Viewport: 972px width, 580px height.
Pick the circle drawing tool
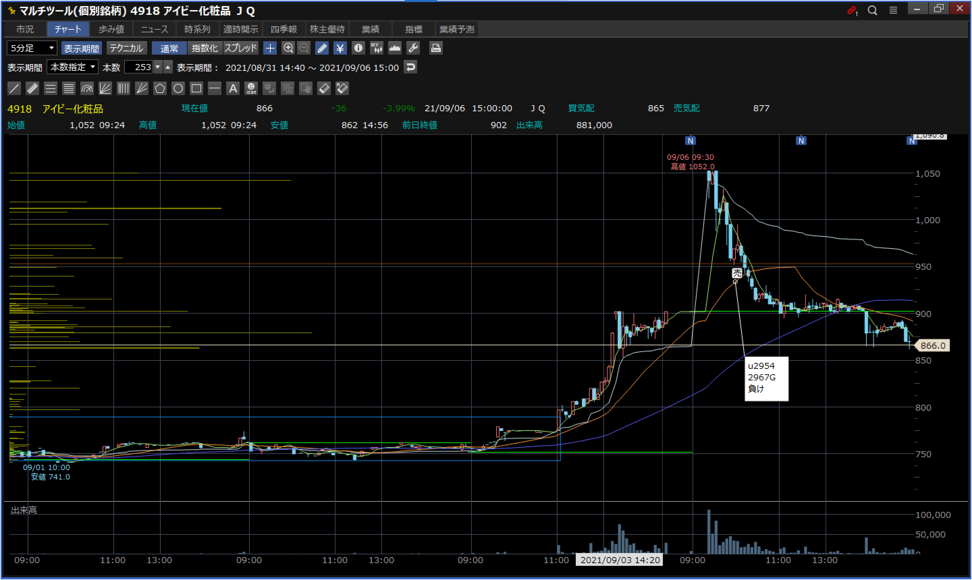point(178,88)
